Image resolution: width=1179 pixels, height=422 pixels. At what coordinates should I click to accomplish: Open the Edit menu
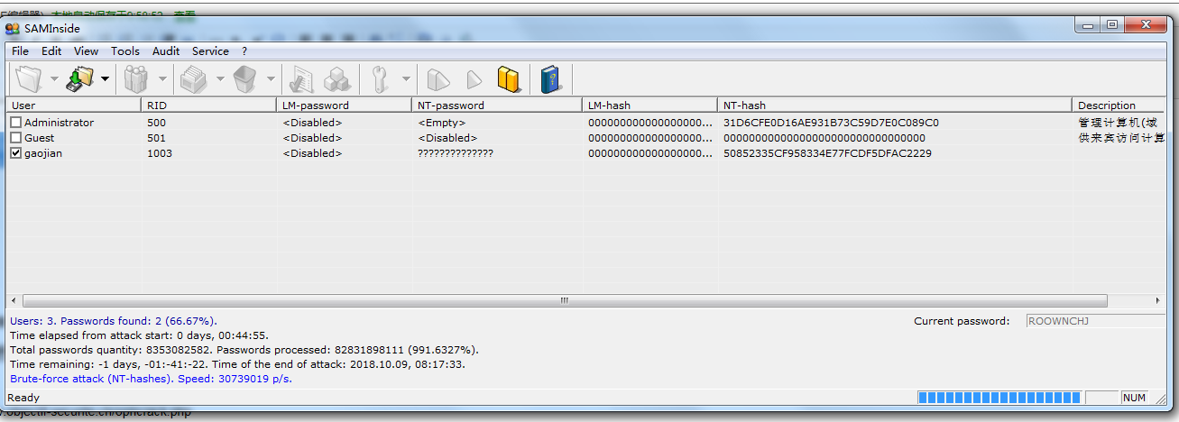click(x=51, y=51)
